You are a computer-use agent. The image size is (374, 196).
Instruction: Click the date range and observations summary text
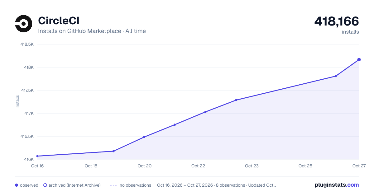coord(217,185)
